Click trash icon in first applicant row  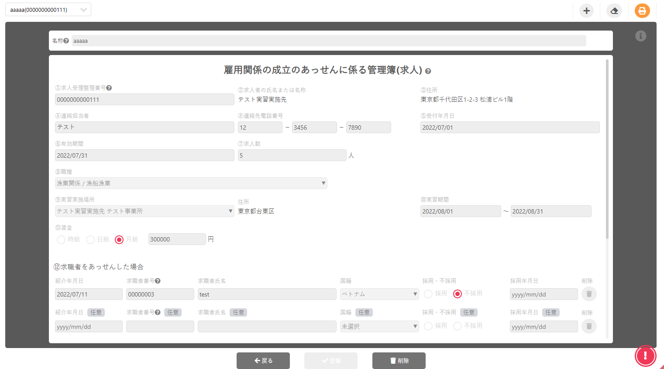(588, 294)
